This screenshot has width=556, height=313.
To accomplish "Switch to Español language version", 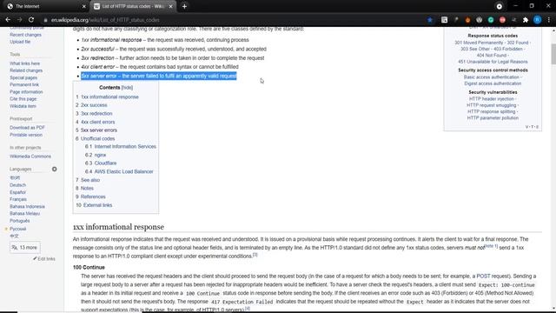I will coord(17,192).
